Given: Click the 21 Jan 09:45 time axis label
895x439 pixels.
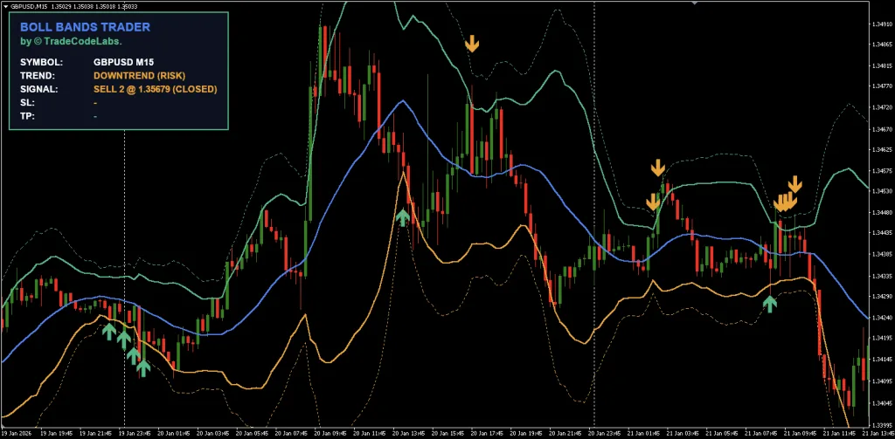Looking at the screenshot, I should coord(801,433).
